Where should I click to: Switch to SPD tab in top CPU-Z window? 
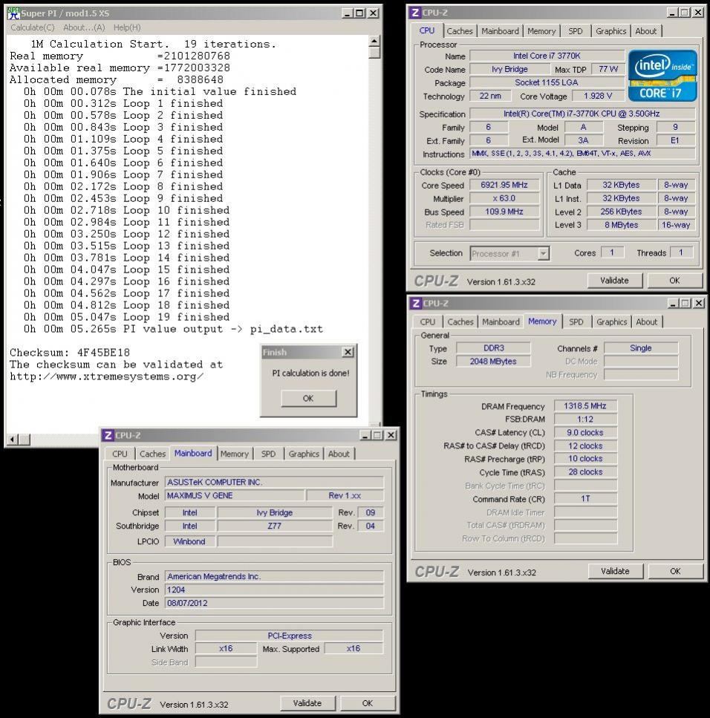click(x=576, y=31)
